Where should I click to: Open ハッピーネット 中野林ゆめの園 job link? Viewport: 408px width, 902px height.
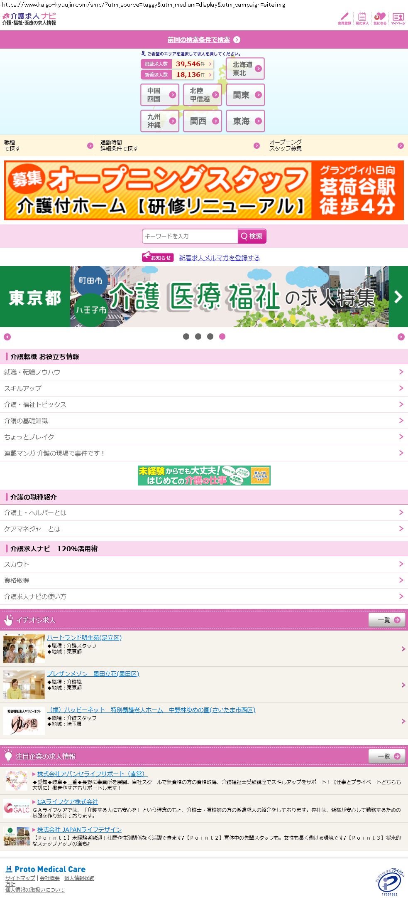(151, 710)
